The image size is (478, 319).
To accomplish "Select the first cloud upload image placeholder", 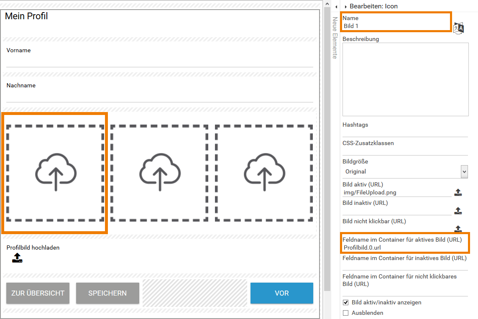I will [55, 173].
